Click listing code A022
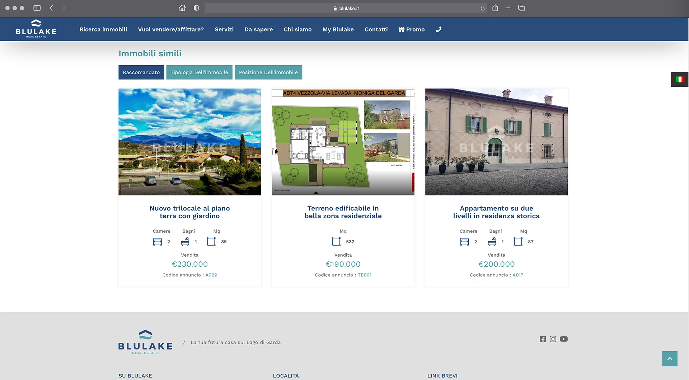689x380 pixels. [x=211, y=275]
